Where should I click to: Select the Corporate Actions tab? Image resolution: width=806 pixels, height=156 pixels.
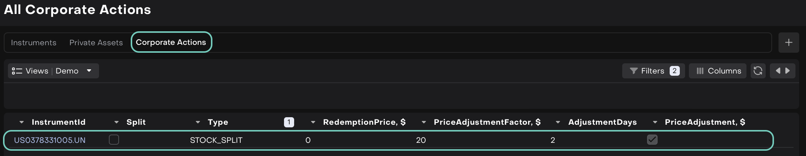point(171,42)
